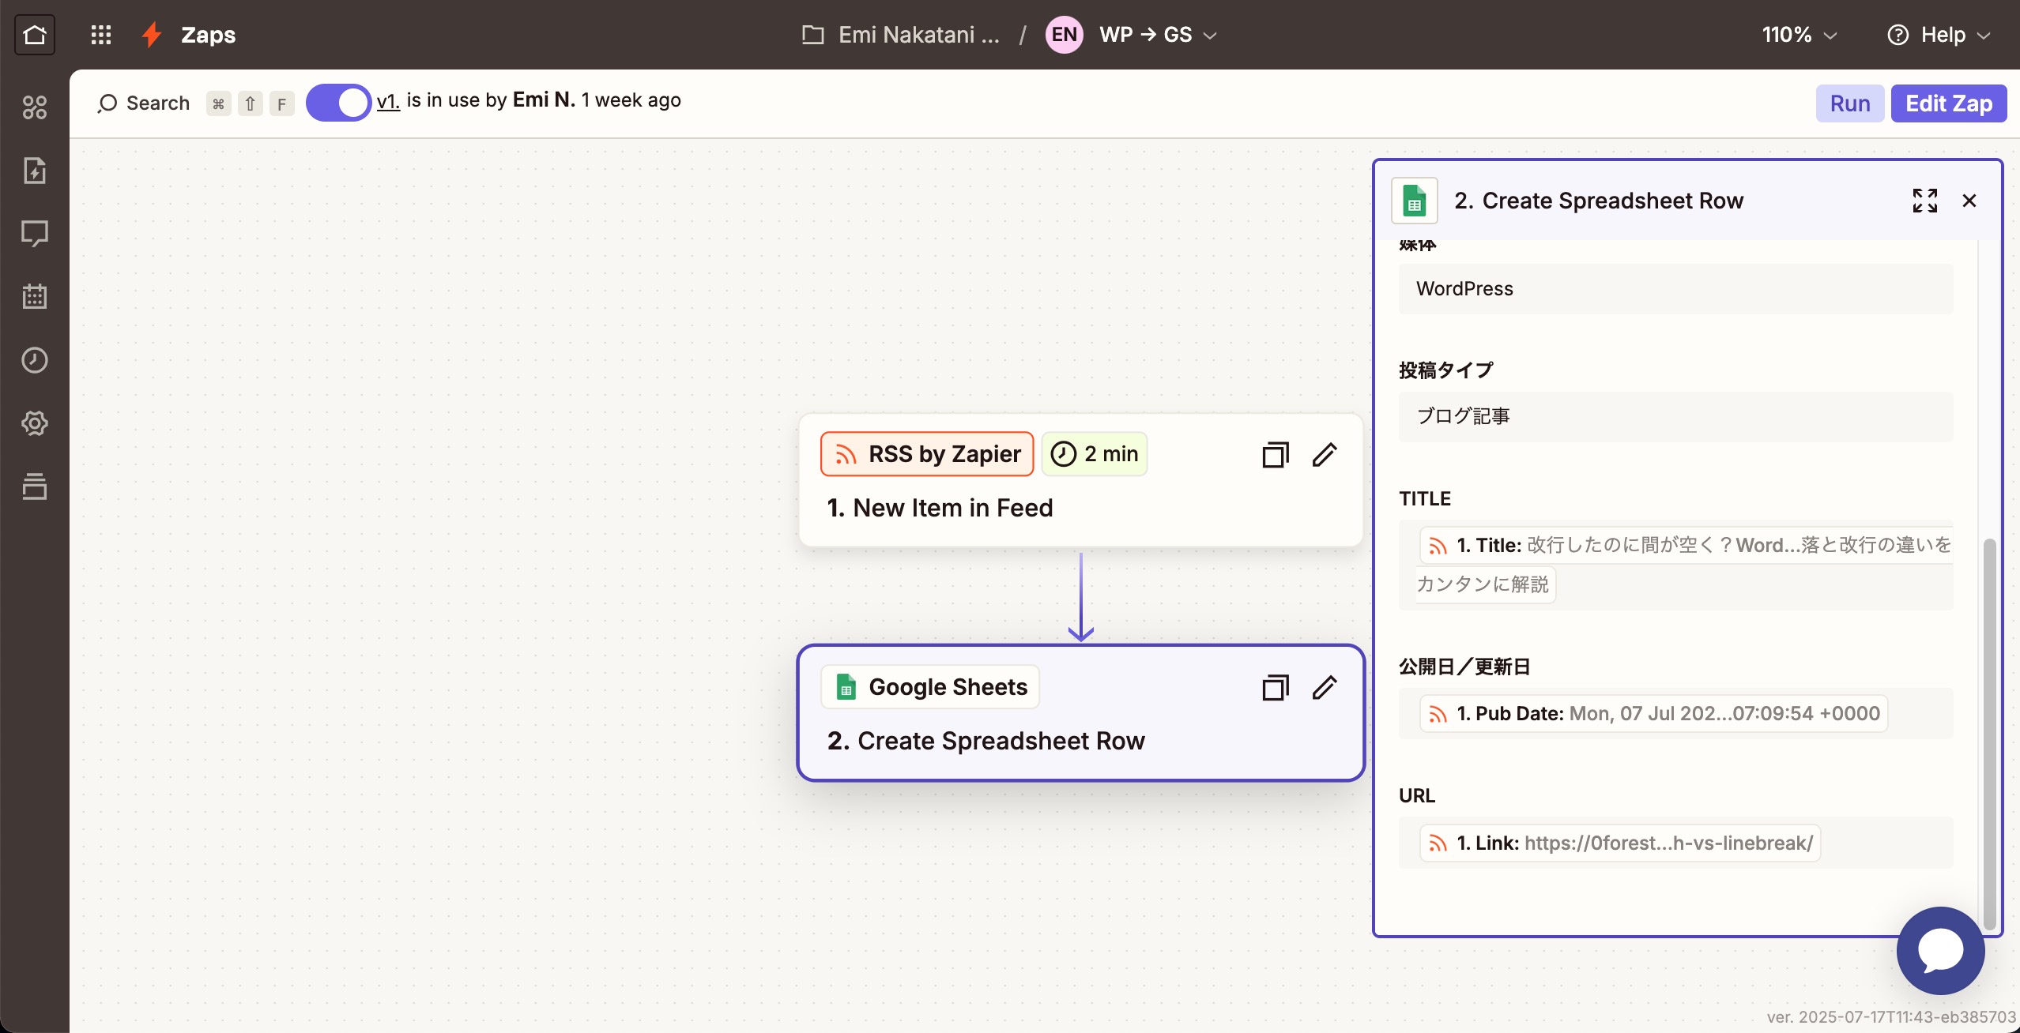Open the WP → GS zap name dropdown

pyautogui.click(x=1157, y=35)
